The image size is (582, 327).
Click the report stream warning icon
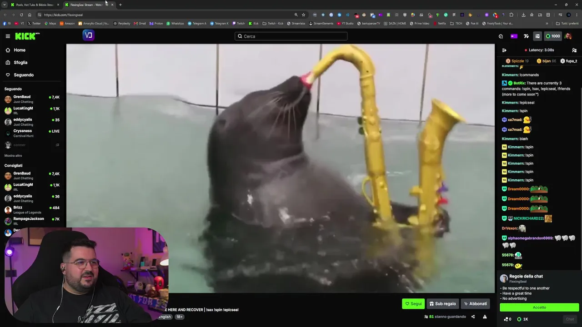pyautogui.click(x=485, y=317)
